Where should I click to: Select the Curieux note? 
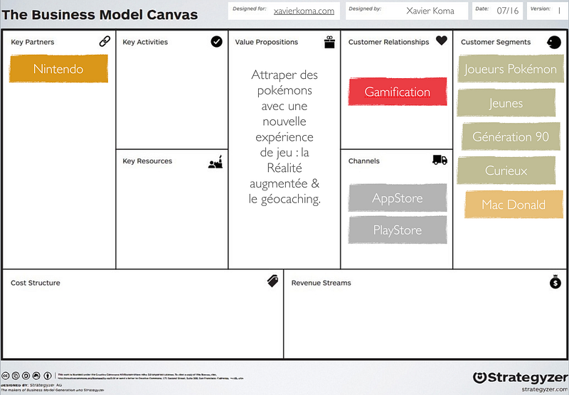pos(506,171)
